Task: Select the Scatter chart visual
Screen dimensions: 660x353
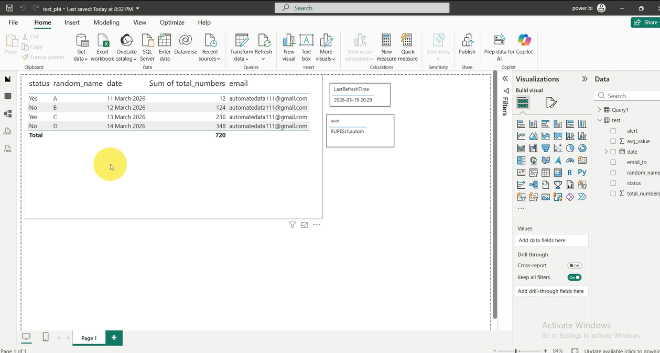Action: (x=558, y=149)
